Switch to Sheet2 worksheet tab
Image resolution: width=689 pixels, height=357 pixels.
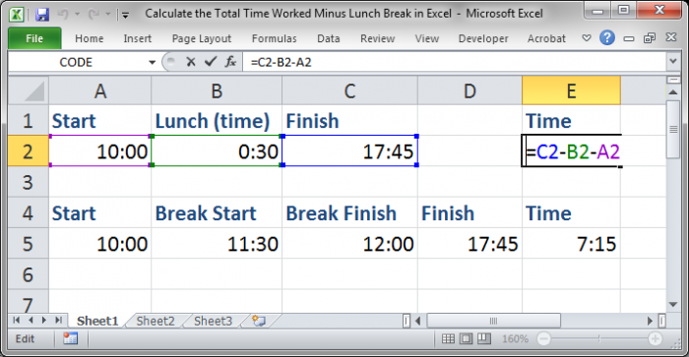pos(156,321)
